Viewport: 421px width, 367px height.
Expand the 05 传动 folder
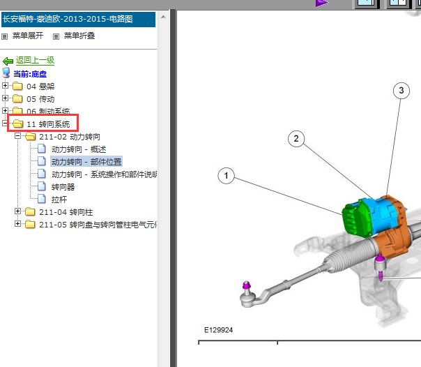pos(6,99)
